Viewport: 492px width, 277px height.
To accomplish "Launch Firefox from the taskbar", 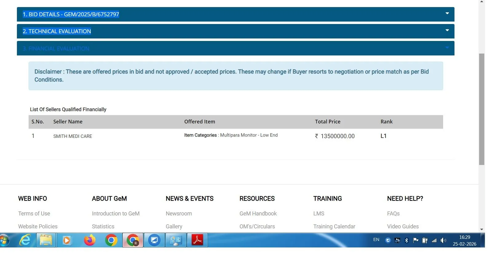I will pyautogui.click(x=90, y=240).
